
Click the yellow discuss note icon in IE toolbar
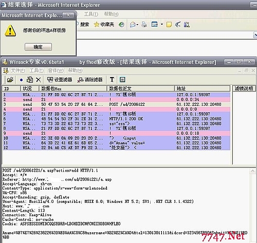pos(169,25)
